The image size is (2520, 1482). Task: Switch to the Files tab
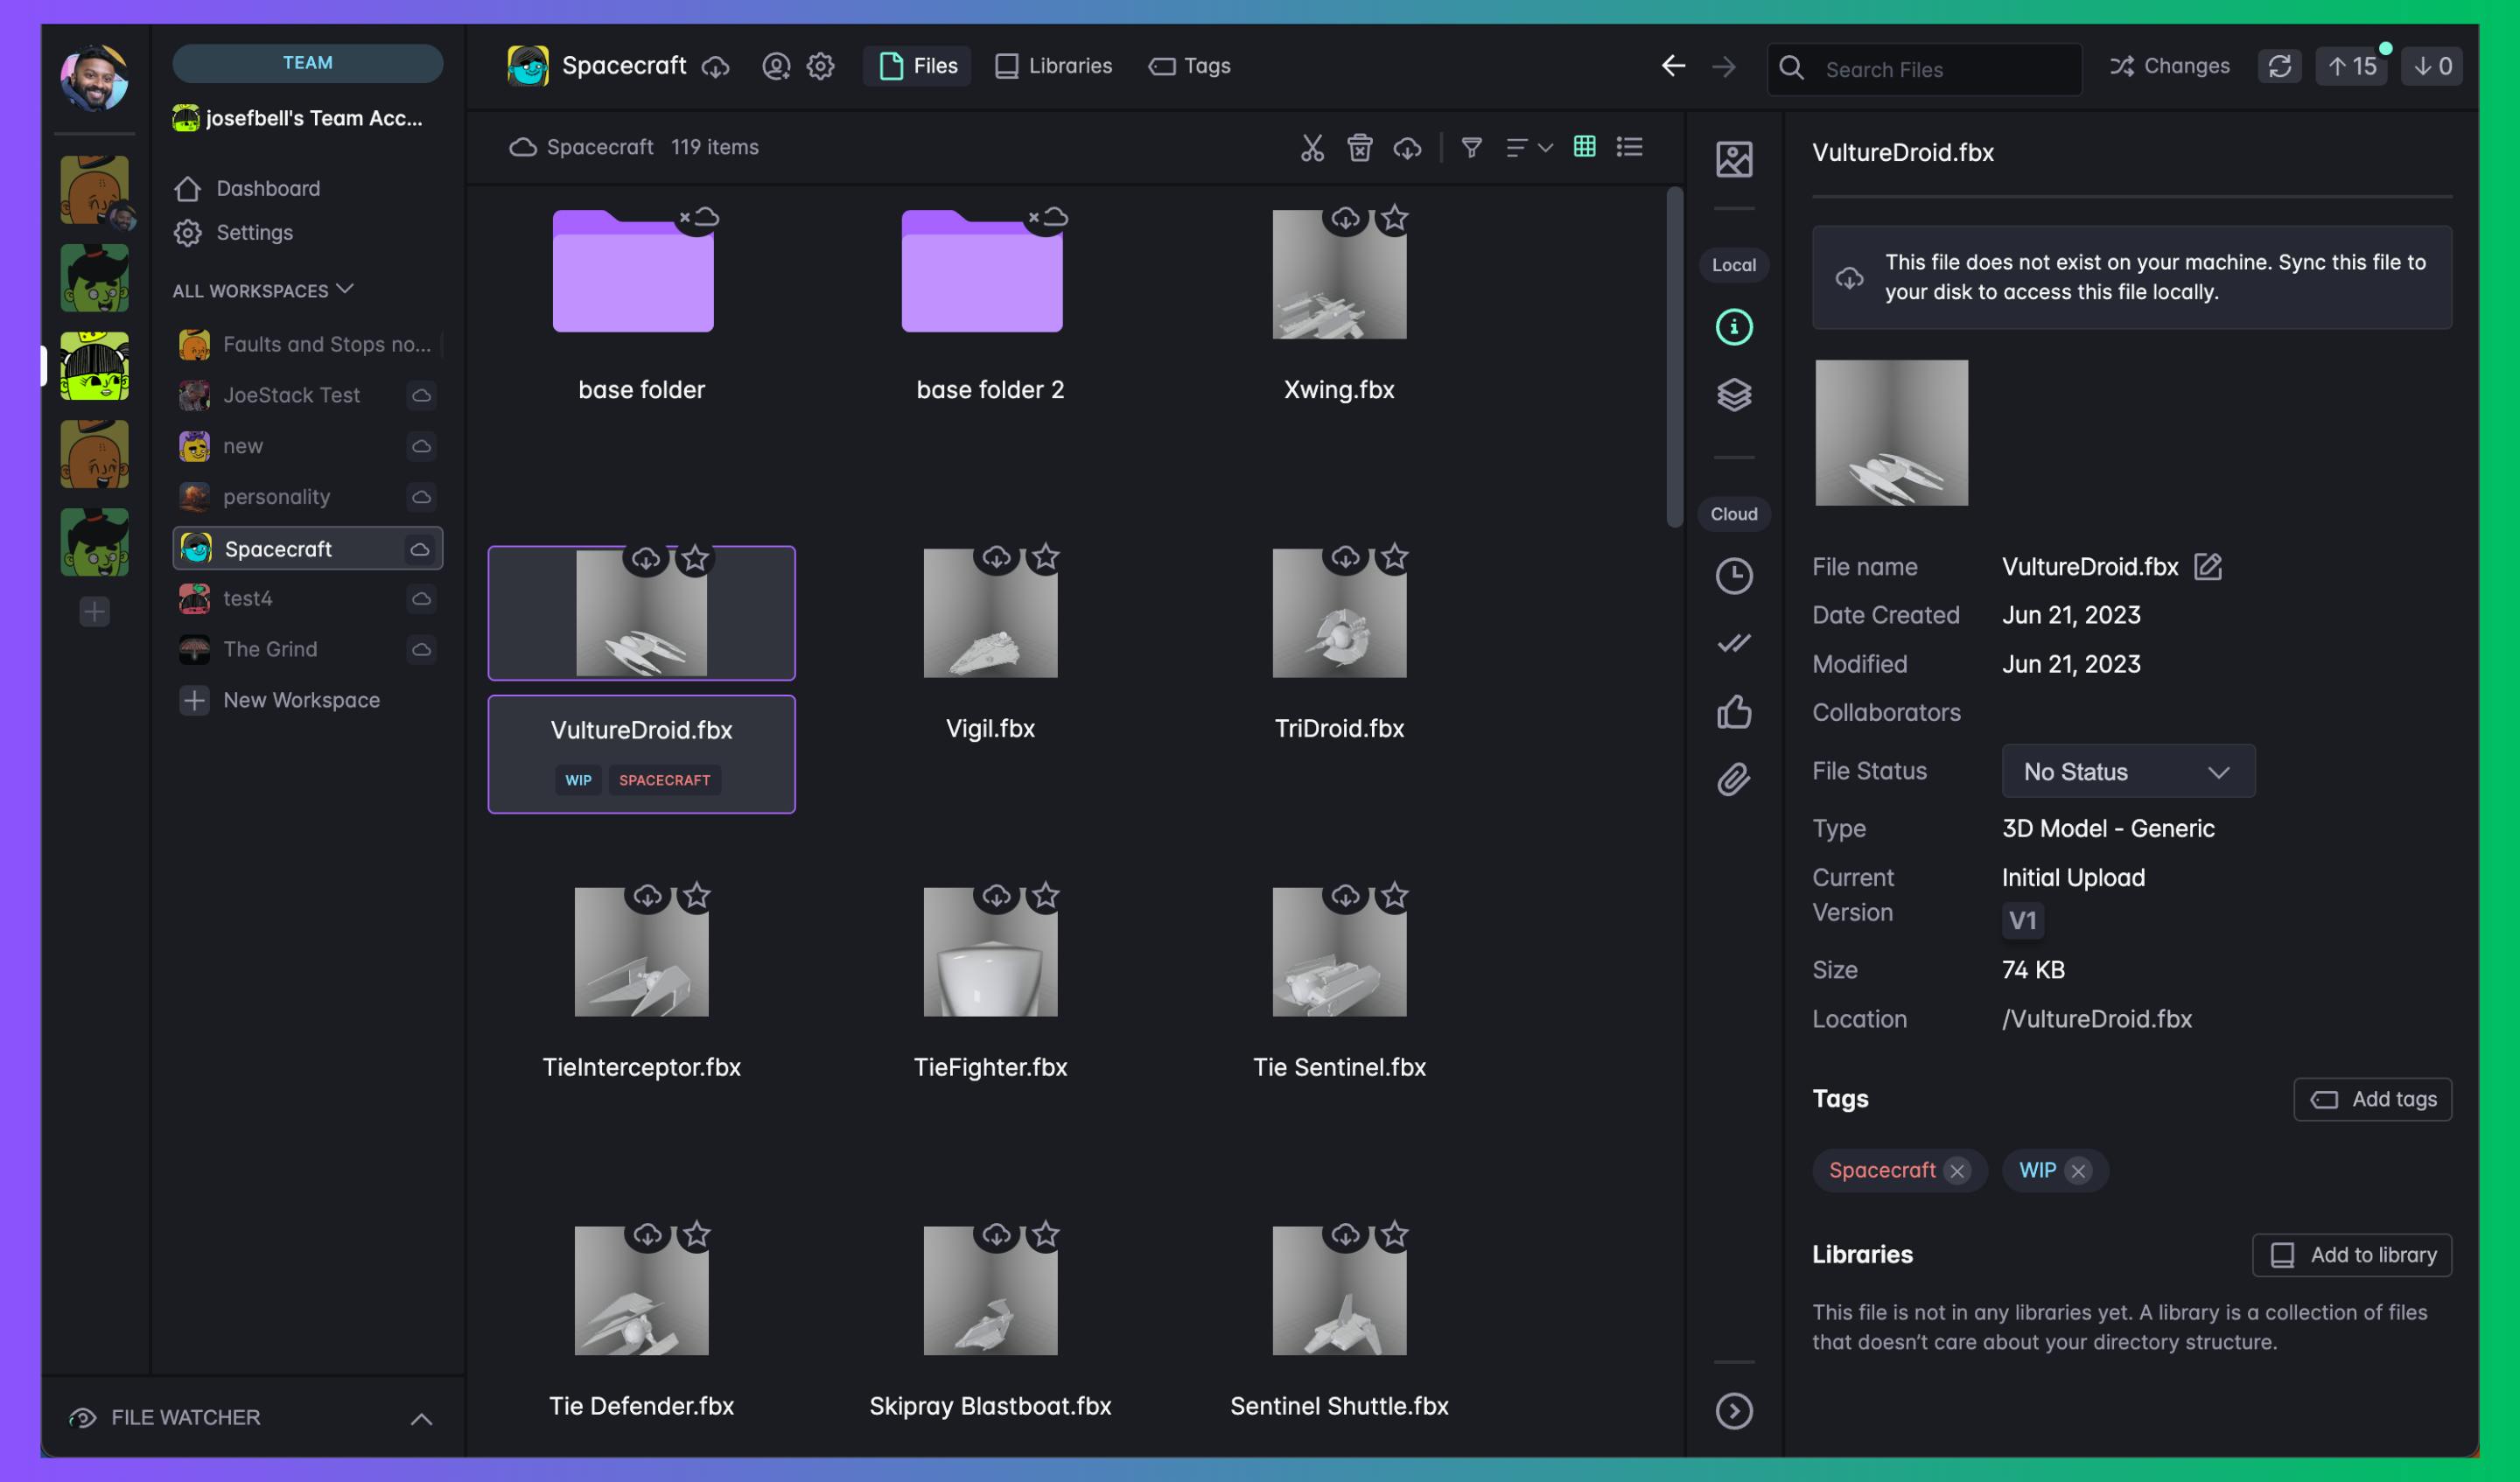[917, 66]
